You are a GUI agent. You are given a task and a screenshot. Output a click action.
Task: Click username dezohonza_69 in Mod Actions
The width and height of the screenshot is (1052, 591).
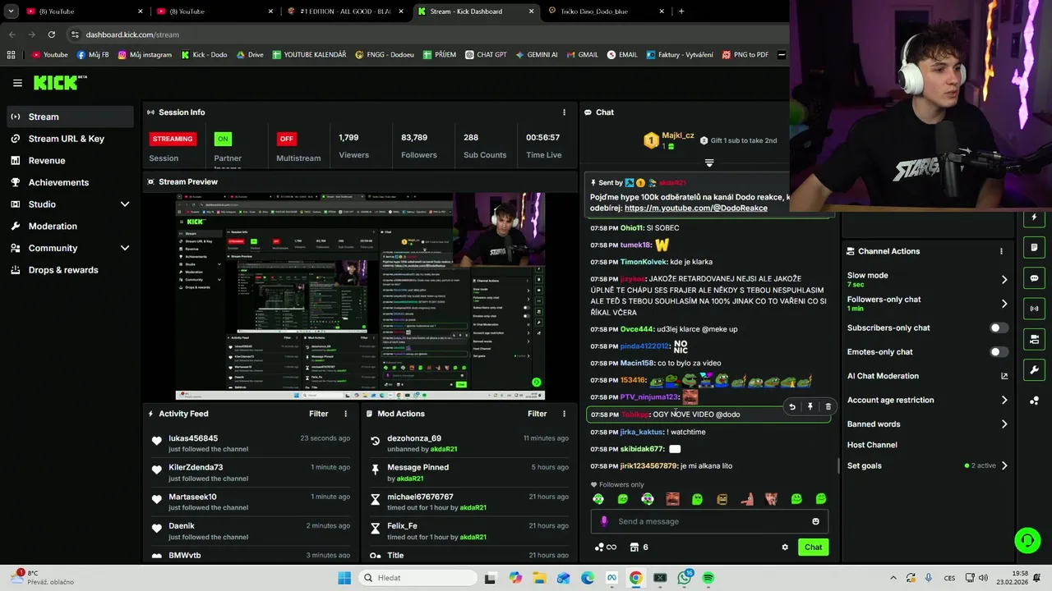(414, 438)
